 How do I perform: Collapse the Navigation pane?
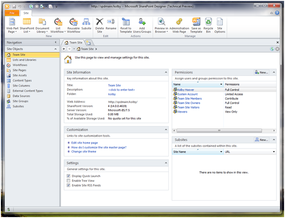coord(56,42)
